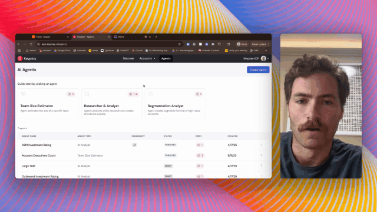
Task: Switch to the Zapier browser tab
Action: point(50,37)
